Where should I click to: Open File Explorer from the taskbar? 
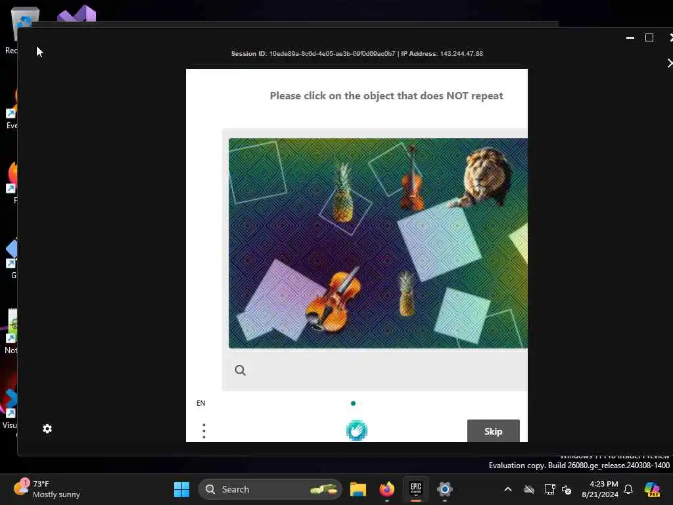tap(358, 489)
